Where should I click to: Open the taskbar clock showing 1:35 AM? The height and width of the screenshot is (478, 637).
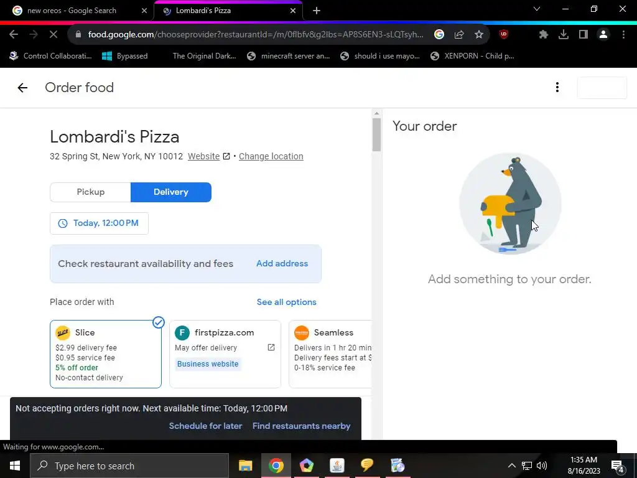coord(584,466)
